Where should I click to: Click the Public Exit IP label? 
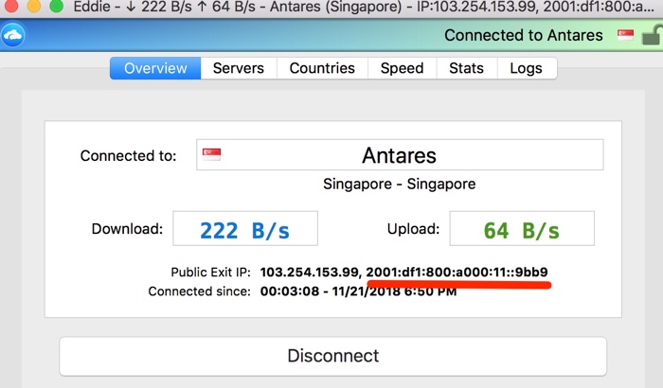pyautogui.click(x=210, y=273)
